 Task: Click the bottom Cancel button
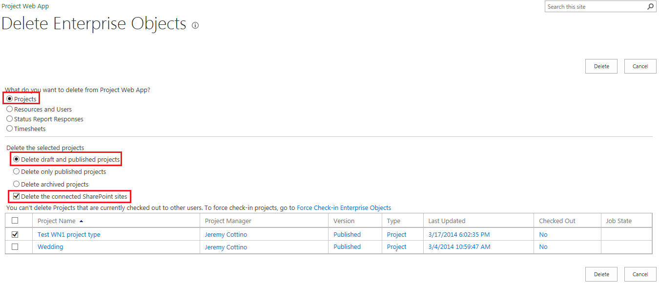tap(640, 274)
